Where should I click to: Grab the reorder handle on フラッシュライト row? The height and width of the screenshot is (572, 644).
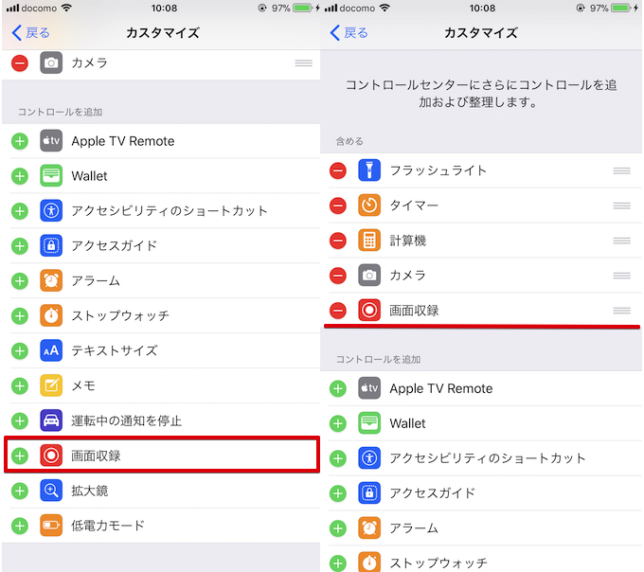[x=621, y=170]
